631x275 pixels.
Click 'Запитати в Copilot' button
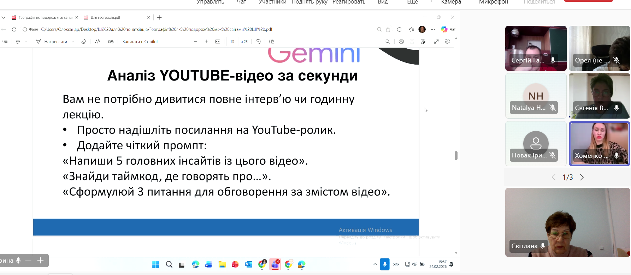click(x=140, y=42)
